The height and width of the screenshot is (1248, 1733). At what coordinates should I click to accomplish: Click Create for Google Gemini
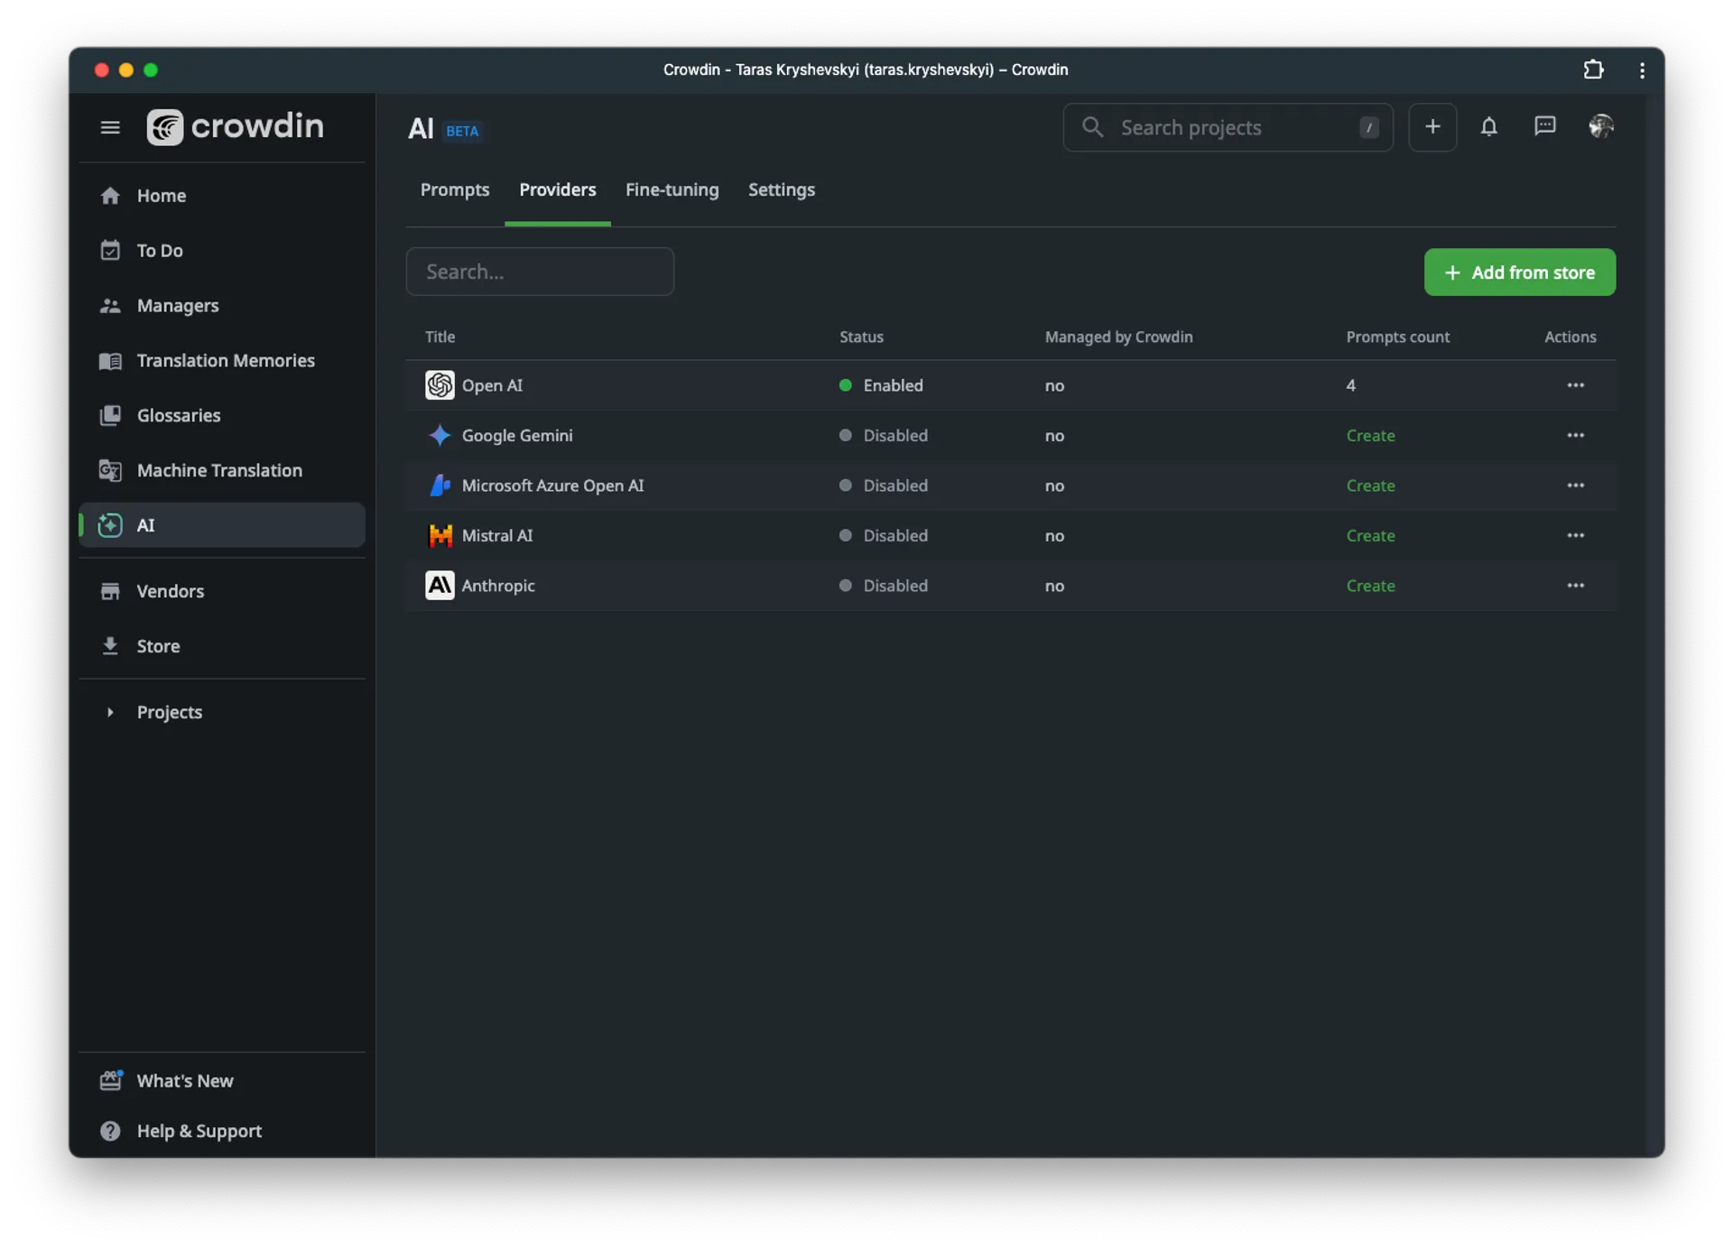1370,436
